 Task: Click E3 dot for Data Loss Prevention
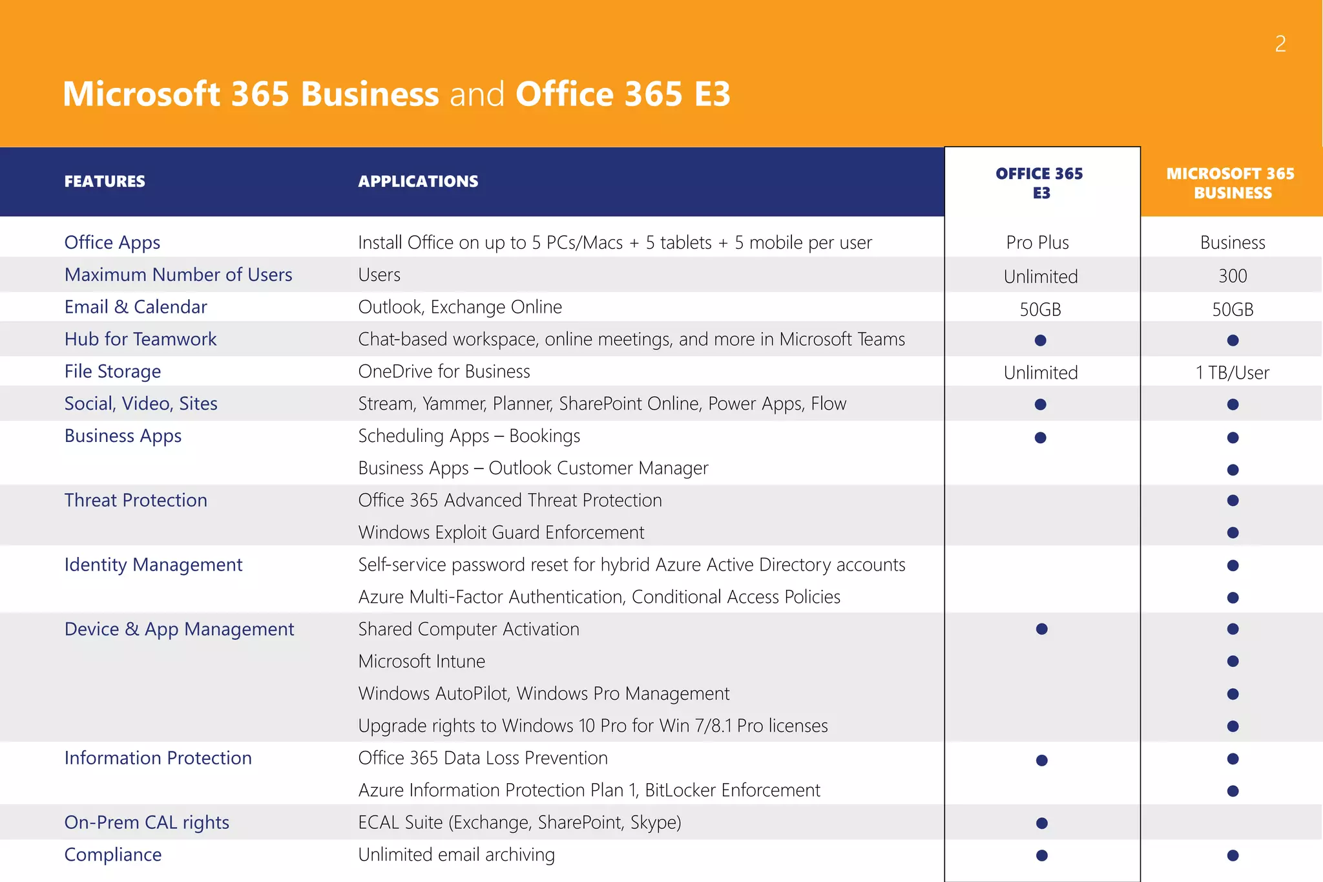[1041, 761]
